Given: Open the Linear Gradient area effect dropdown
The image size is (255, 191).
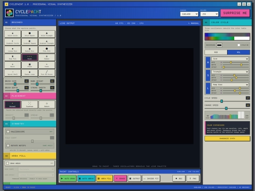Looking at the screenshot, I should click(36, 175).
